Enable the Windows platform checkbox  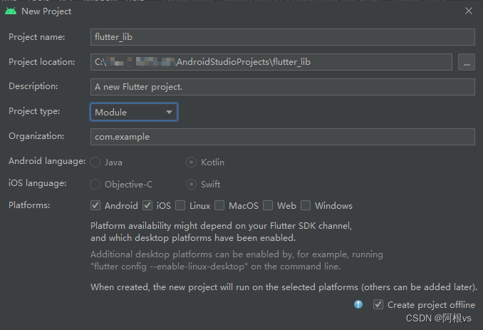coord(306,205)
